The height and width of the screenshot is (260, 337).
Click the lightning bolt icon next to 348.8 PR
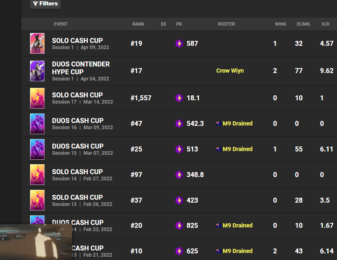click(179, 175)
